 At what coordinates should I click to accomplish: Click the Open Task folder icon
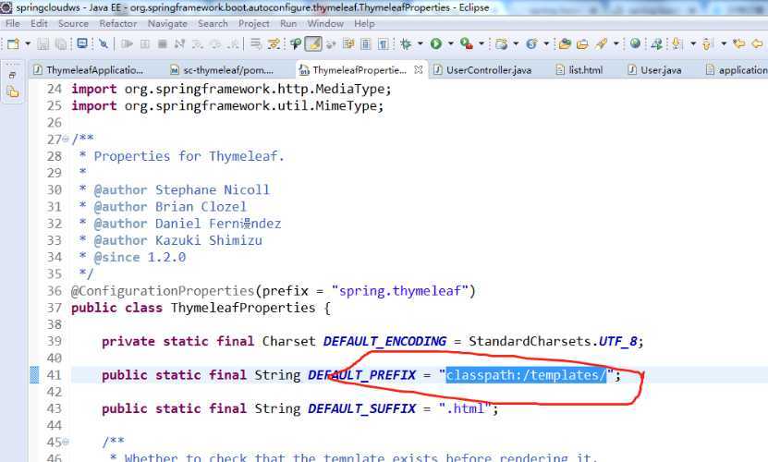click(565, 44)
